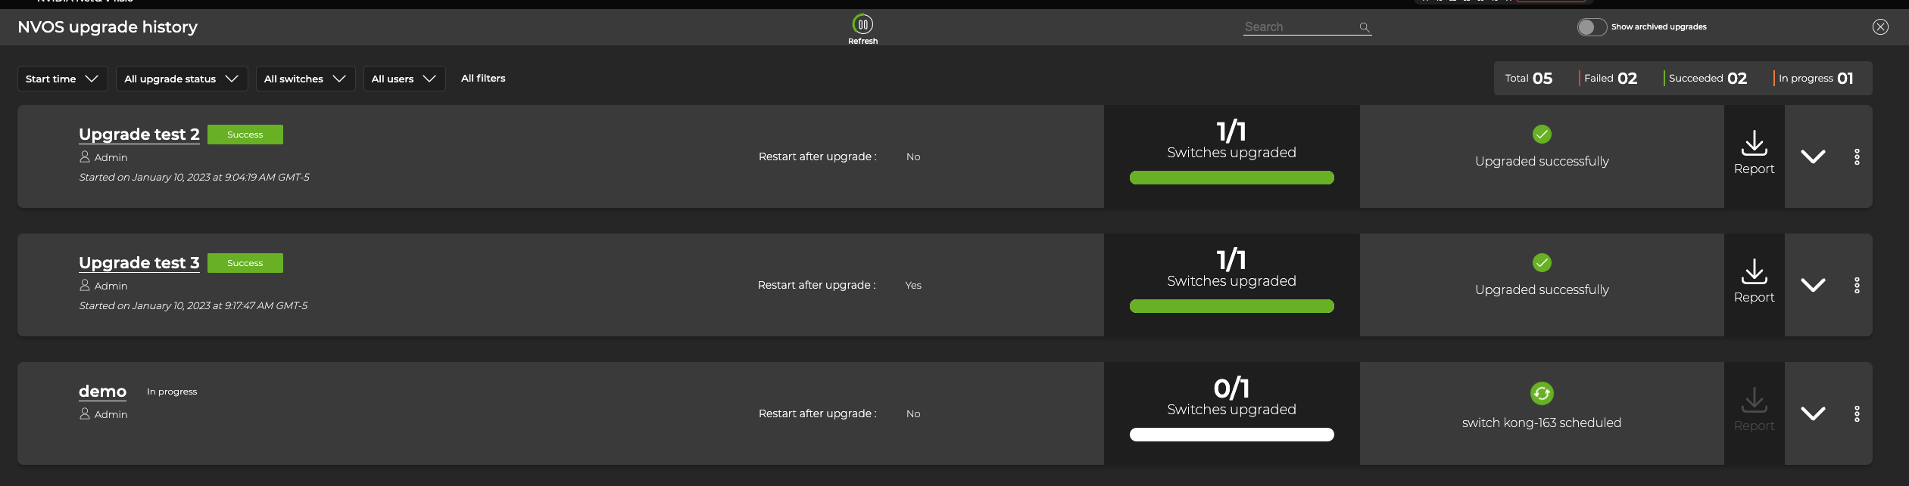This screenshot has width=1909, height=486.
Task: Open more options for demo upgrade
Action: (x=1857, y=413)
